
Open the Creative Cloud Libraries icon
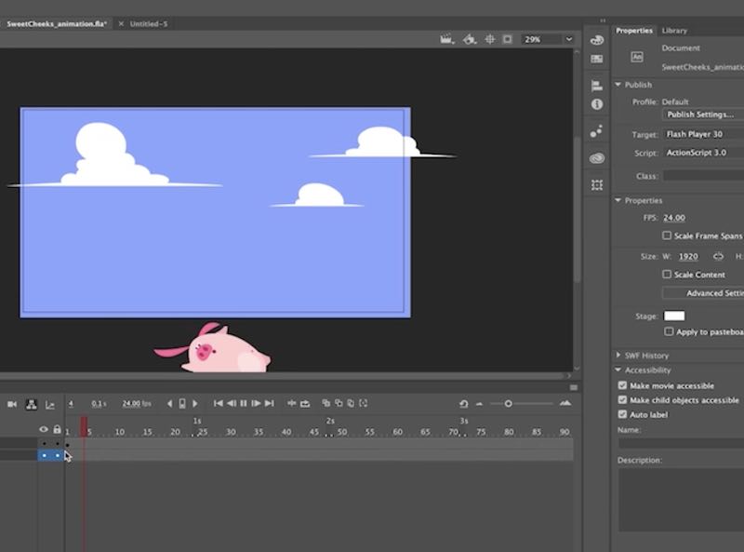coord(597,157)
